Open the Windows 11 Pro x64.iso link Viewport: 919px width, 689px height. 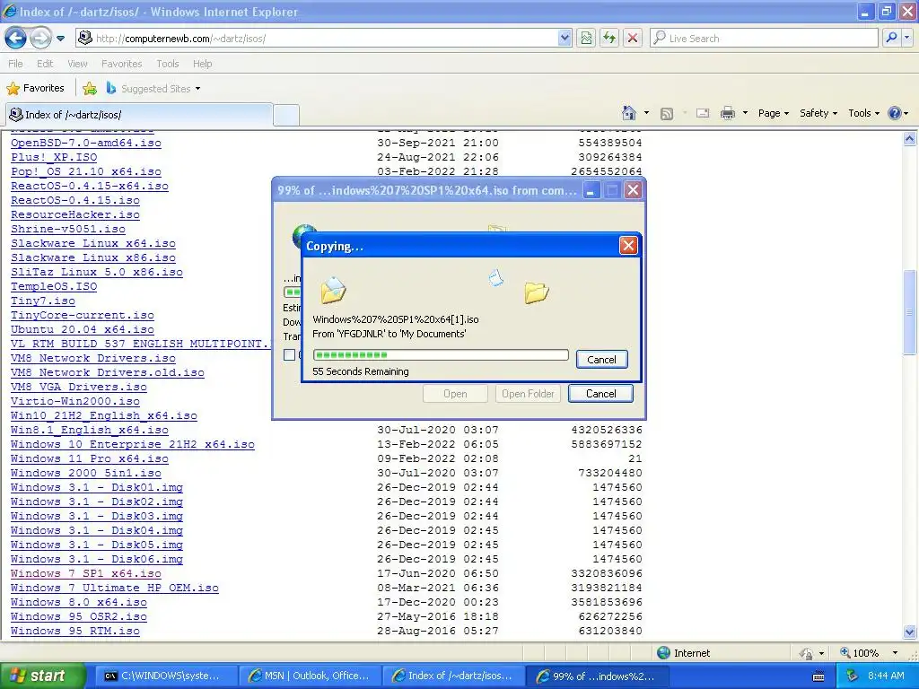(x=89, y=458)
